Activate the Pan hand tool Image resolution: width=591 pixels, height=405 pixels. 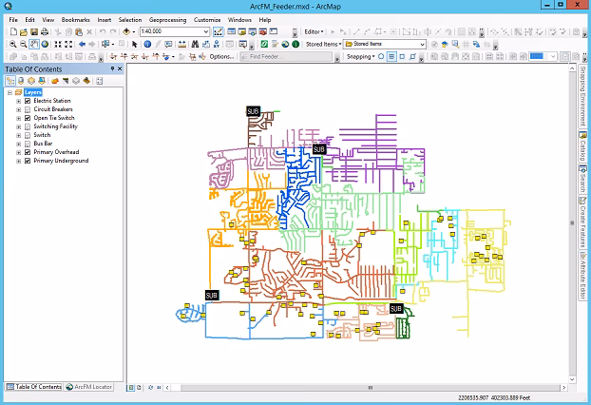pos(33,44)
